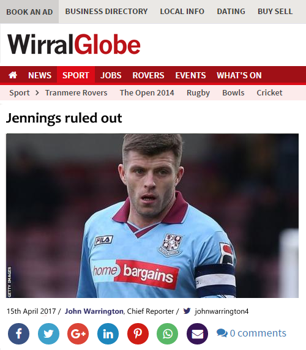Click the article photo of the footballer
Screen dimensions: 306x350
(152, 215)
